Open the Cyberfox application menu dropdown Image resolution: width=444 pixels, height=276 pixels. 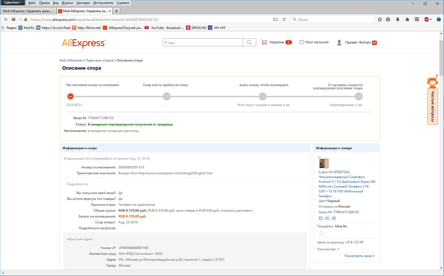pyautogui.click(x=13, y=3)
